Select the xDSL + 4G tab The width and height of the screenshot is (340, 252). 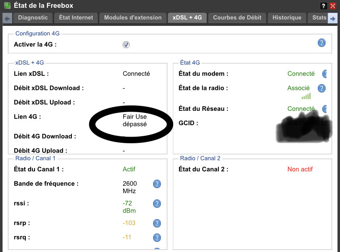[x=187, y=18]
